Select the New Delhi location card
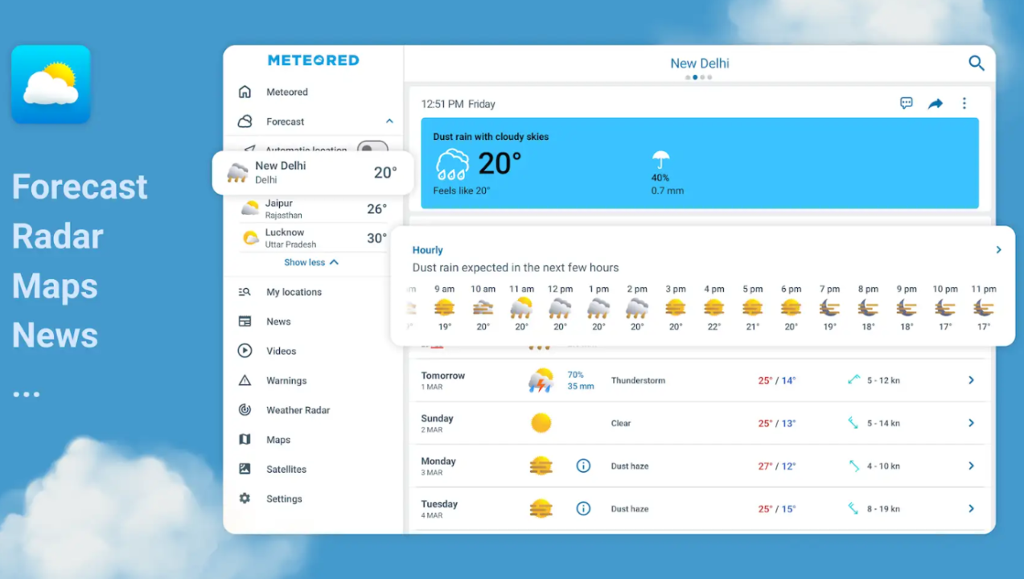The width and height of the screenshot is (1024, 579). coord(313,173)
